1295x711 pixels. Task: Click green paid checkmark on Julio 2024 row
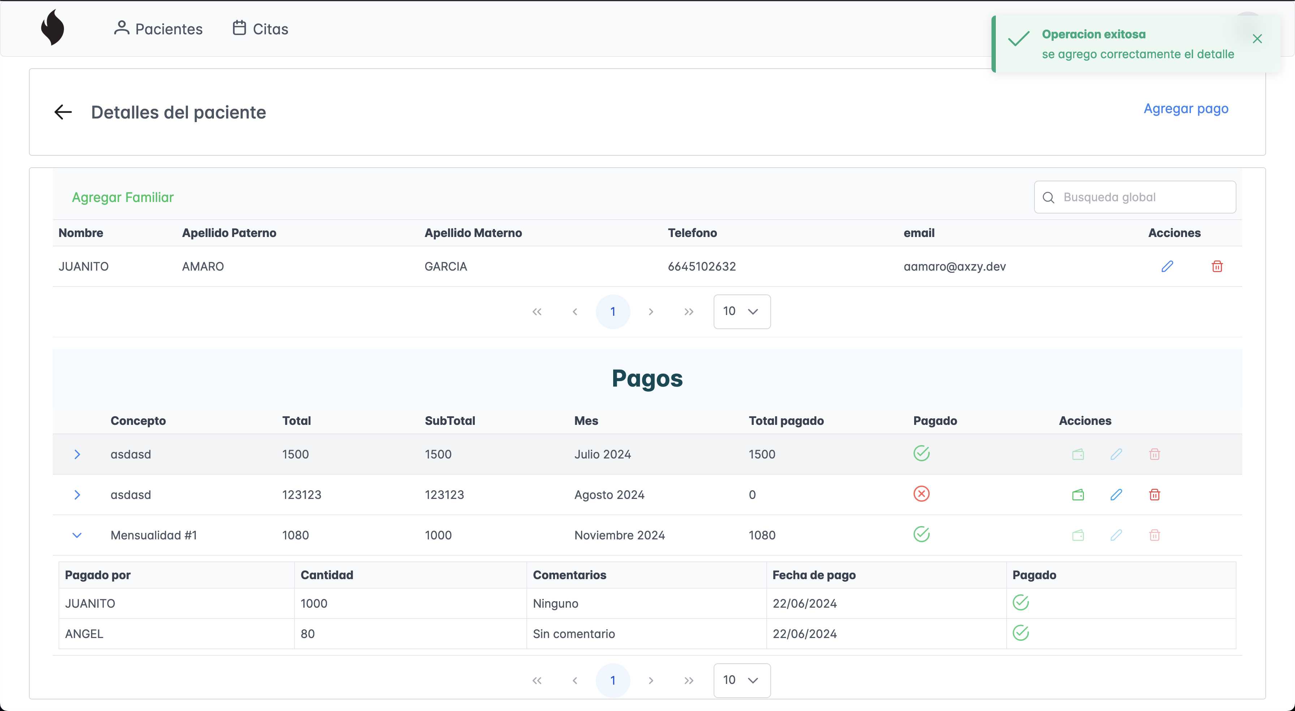click(921, 453)
